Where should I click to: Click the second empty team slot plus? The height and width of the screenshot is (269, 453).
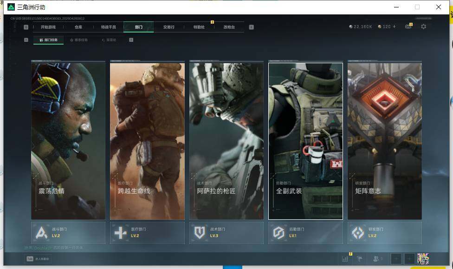coord(409,259)
